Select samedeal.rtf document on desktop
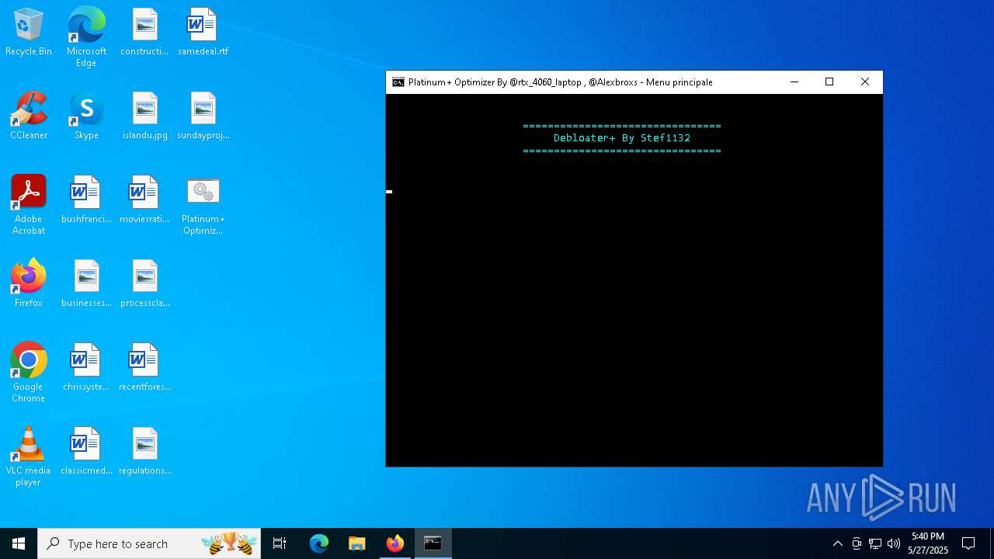Image resolution: width=994 pixels, height=559 pixels. [203, 33]
